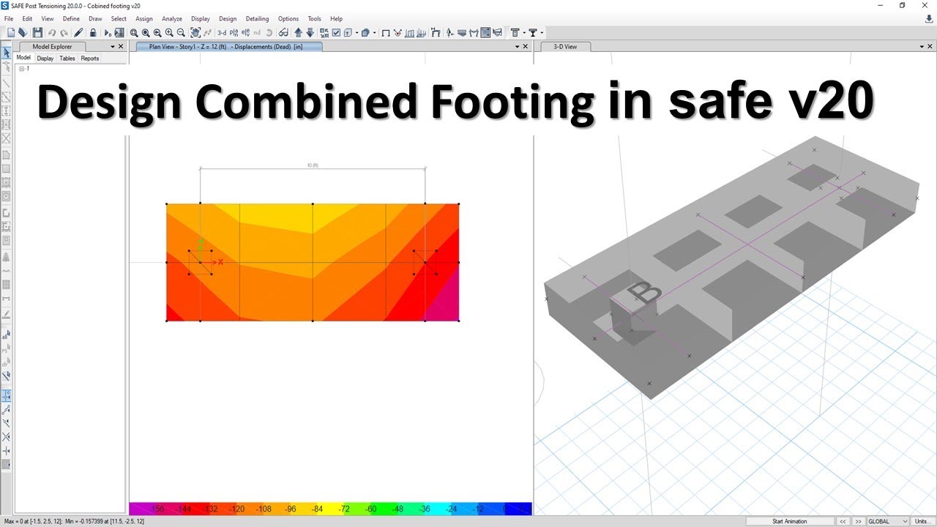Select the pointer tool in left toolbar
Screen dimensions: 937x527
coord(7,53)
